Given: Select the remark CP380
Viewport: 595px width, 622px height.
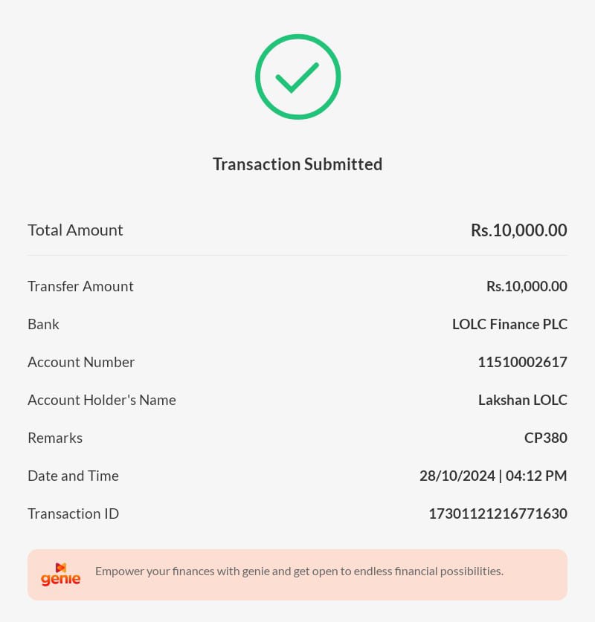Looking at the screenshot, I should [x=545, y=438].
